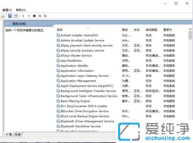The height and width of the screenshot is (143, 193).
Task: Click the 描述 column header
Action: click(x=125, y=30)
